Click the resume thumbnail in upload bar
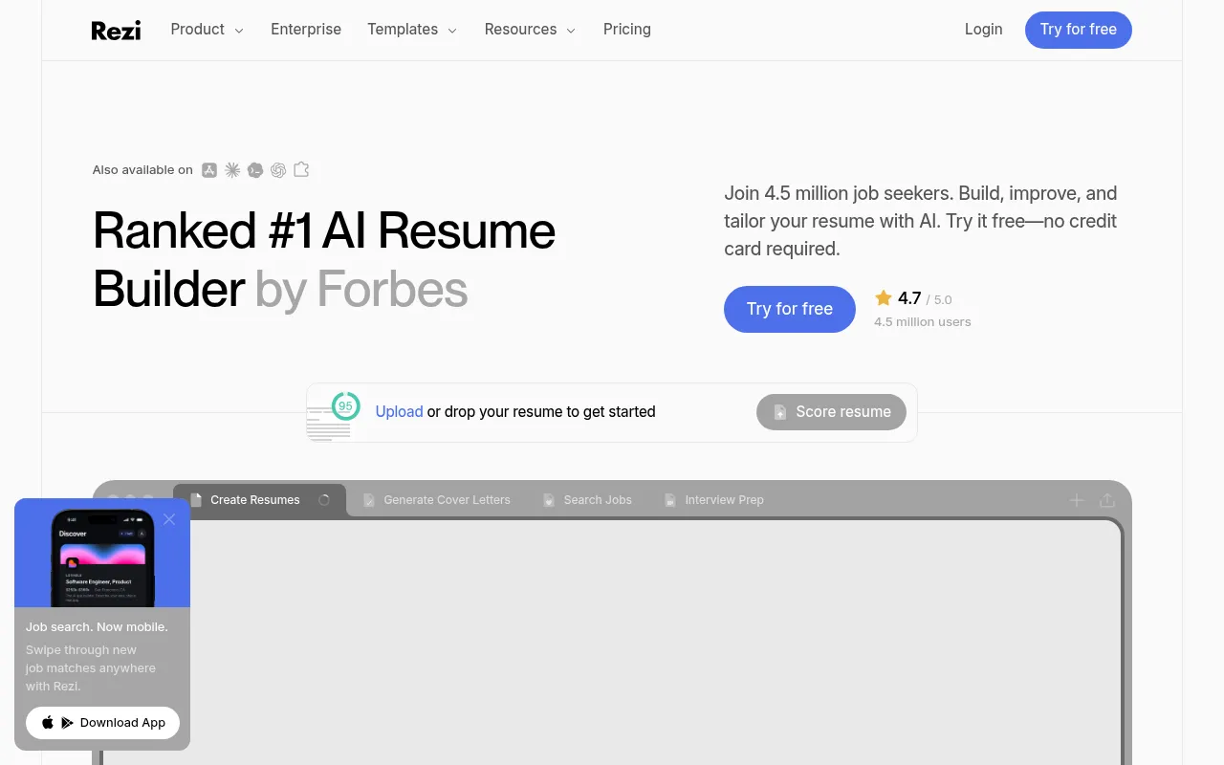The width and height of the screenshot is (1224, 765). 328,424
